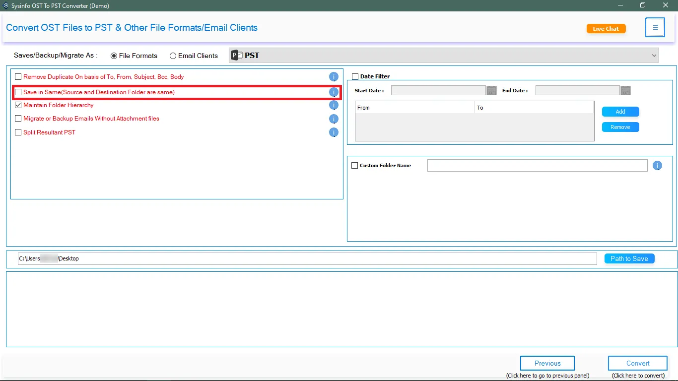Screen dimensions: 678x381
Task: Click the 'go to previous panel' hint text
Action: tap(547, 376)
